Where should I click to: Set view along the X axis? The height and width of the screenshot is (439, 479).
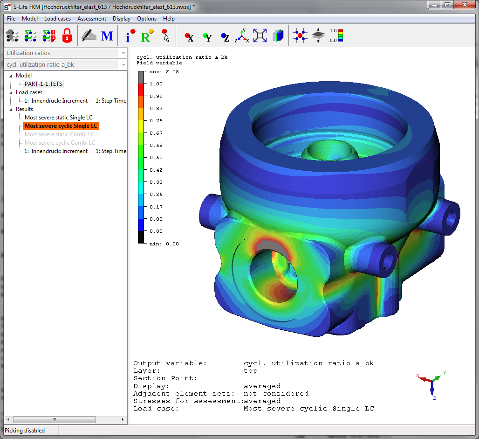click(189, 36)
